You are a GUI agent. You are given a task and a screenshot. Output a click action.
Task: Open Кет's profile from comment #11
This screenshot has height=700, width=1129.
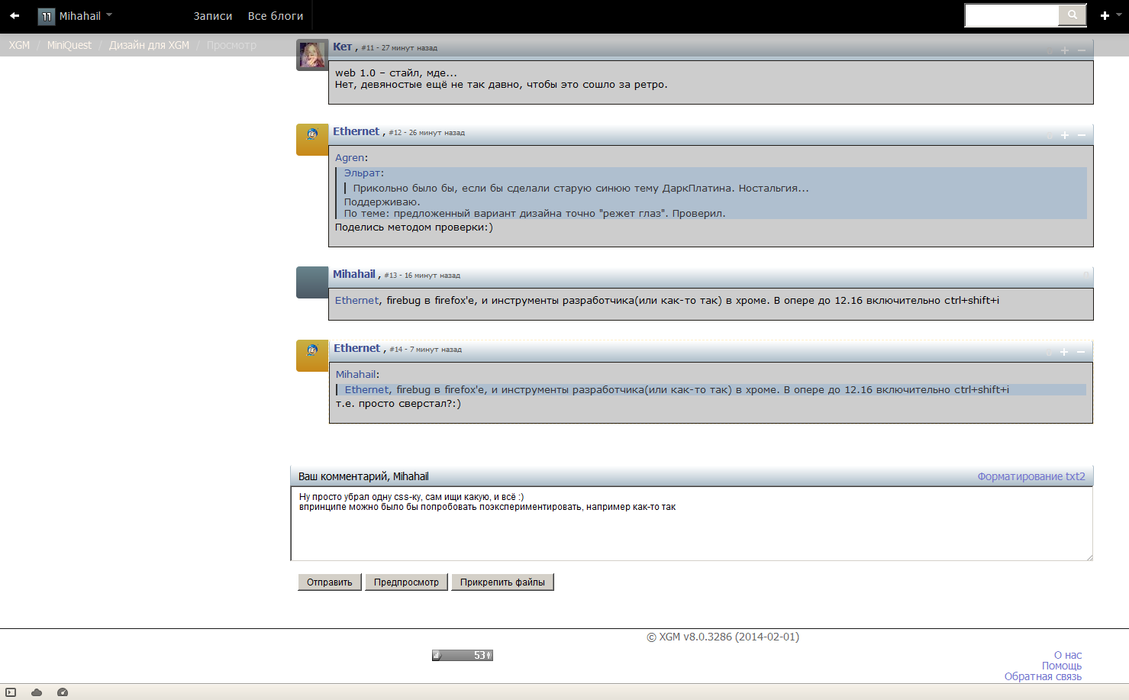(x=342, y=47)
